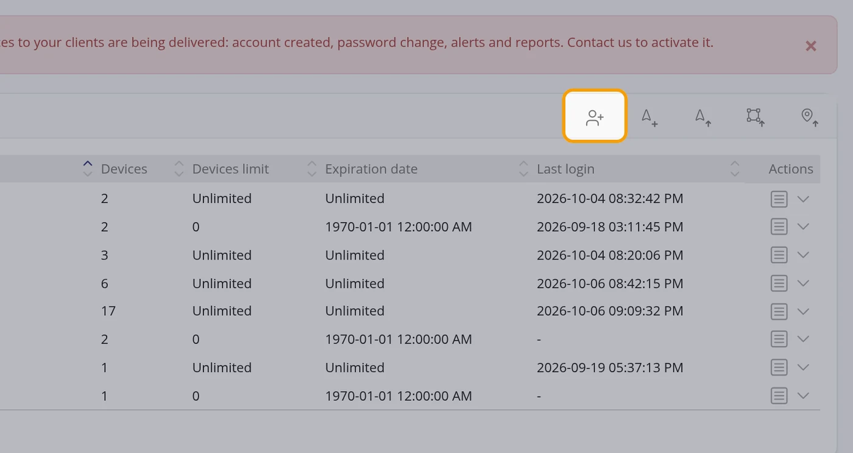
Task: Open list actions for row logged in 2026-10-04 08:32:42 PM
Action: (x=779, y=199)
